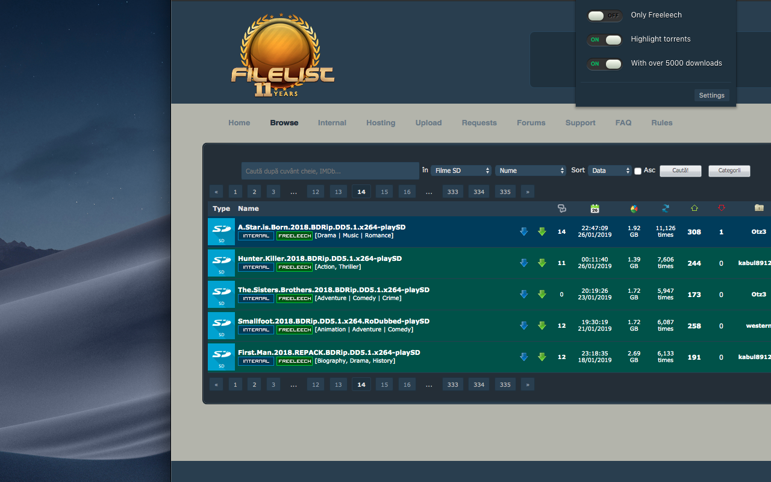Screen dimensions: 771x482
Task: Select the Browse menu item
Action: [x=284, y=123]
